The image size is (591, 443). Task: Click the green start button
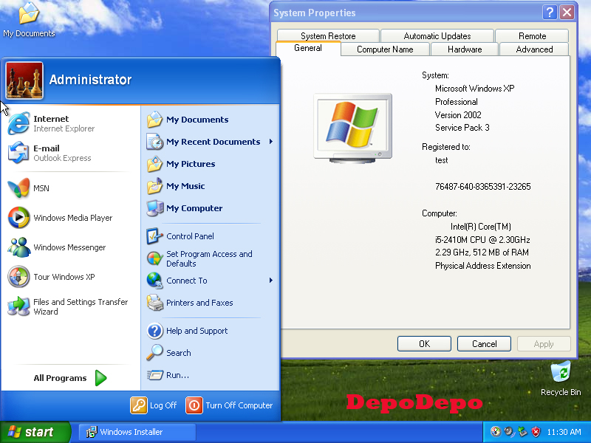35,432
